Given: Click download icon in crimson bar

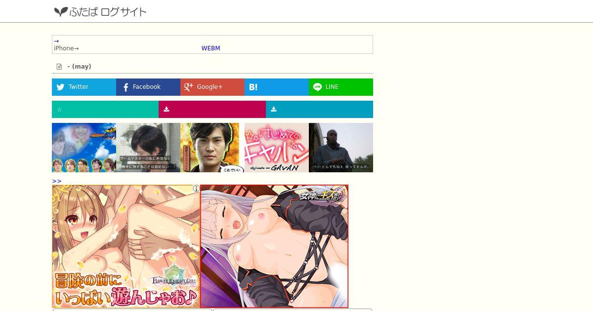Looking at the screenshot, I should [167, 110].
